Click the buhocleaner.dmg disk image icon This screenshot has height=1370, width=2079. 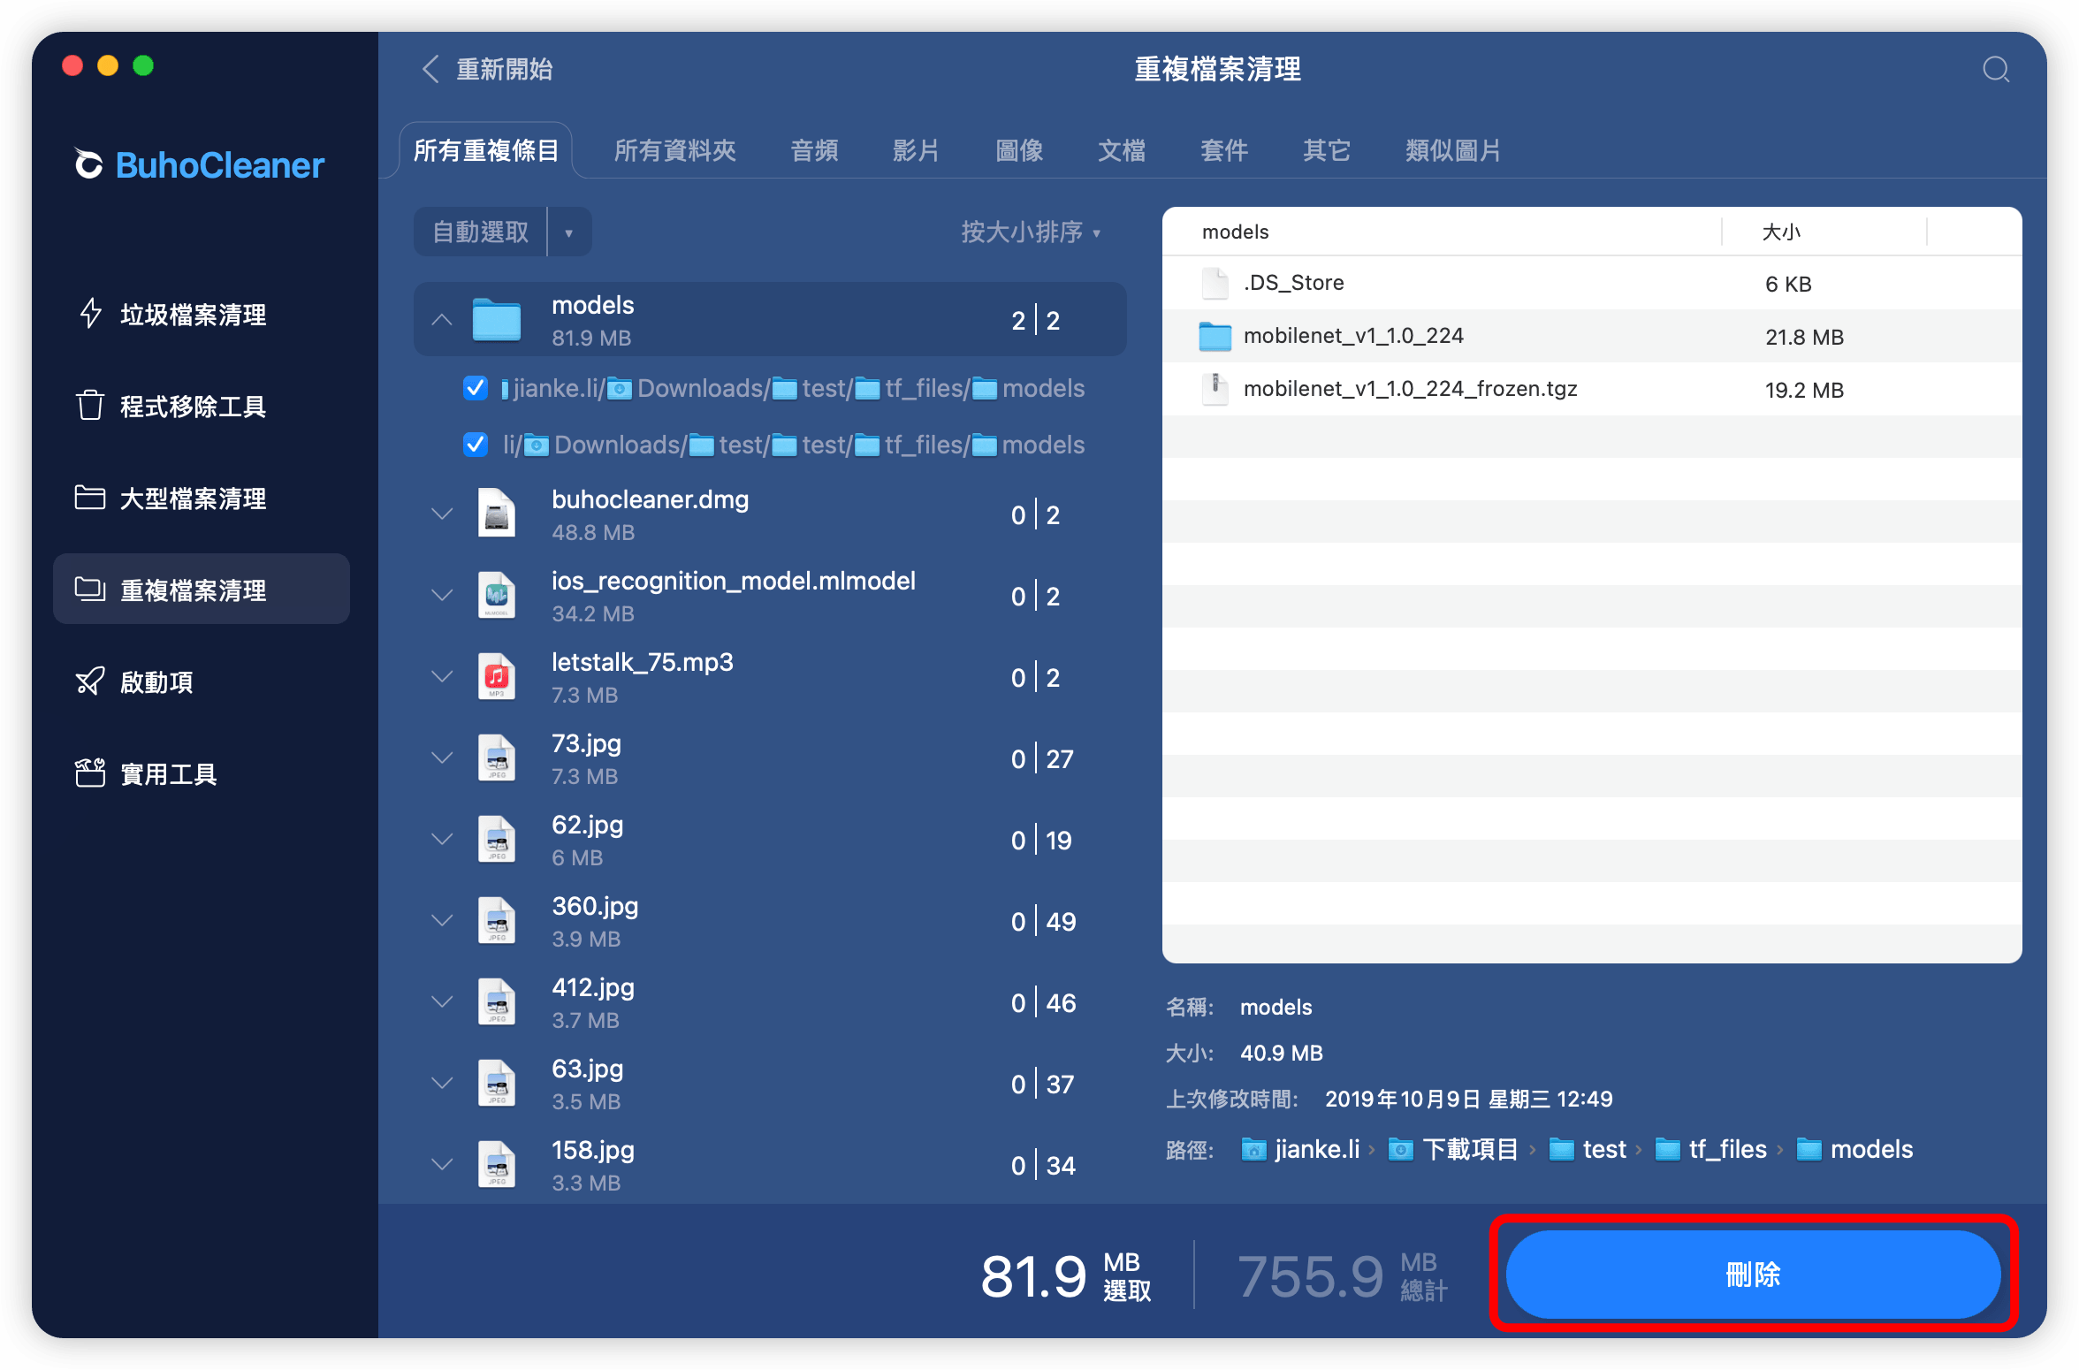tap(497, 514)
